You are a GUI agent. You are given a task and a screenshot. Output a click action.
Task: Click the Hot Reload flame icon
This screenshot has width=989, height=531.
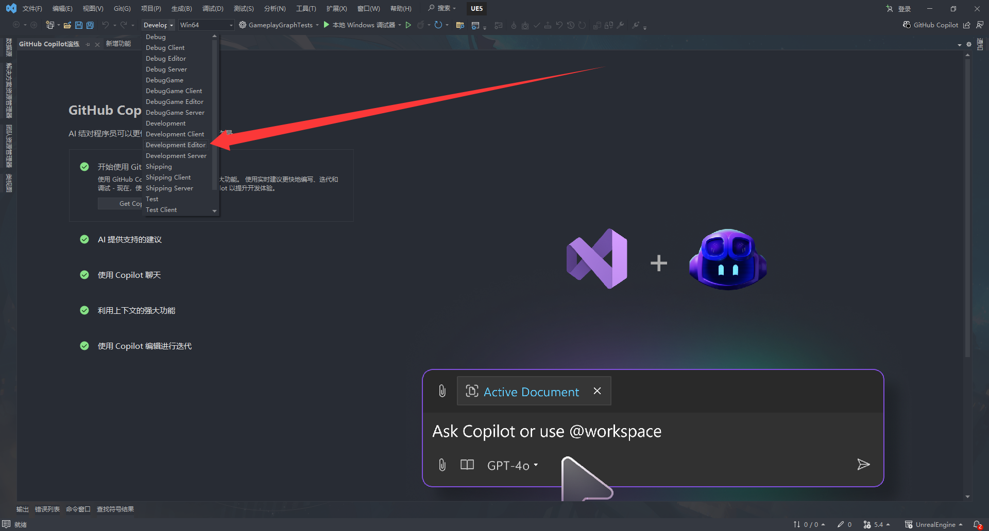point(420,25)
